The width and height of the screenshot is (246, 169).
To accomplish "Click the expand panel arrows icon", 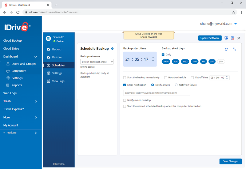I will tap(235, 49).
